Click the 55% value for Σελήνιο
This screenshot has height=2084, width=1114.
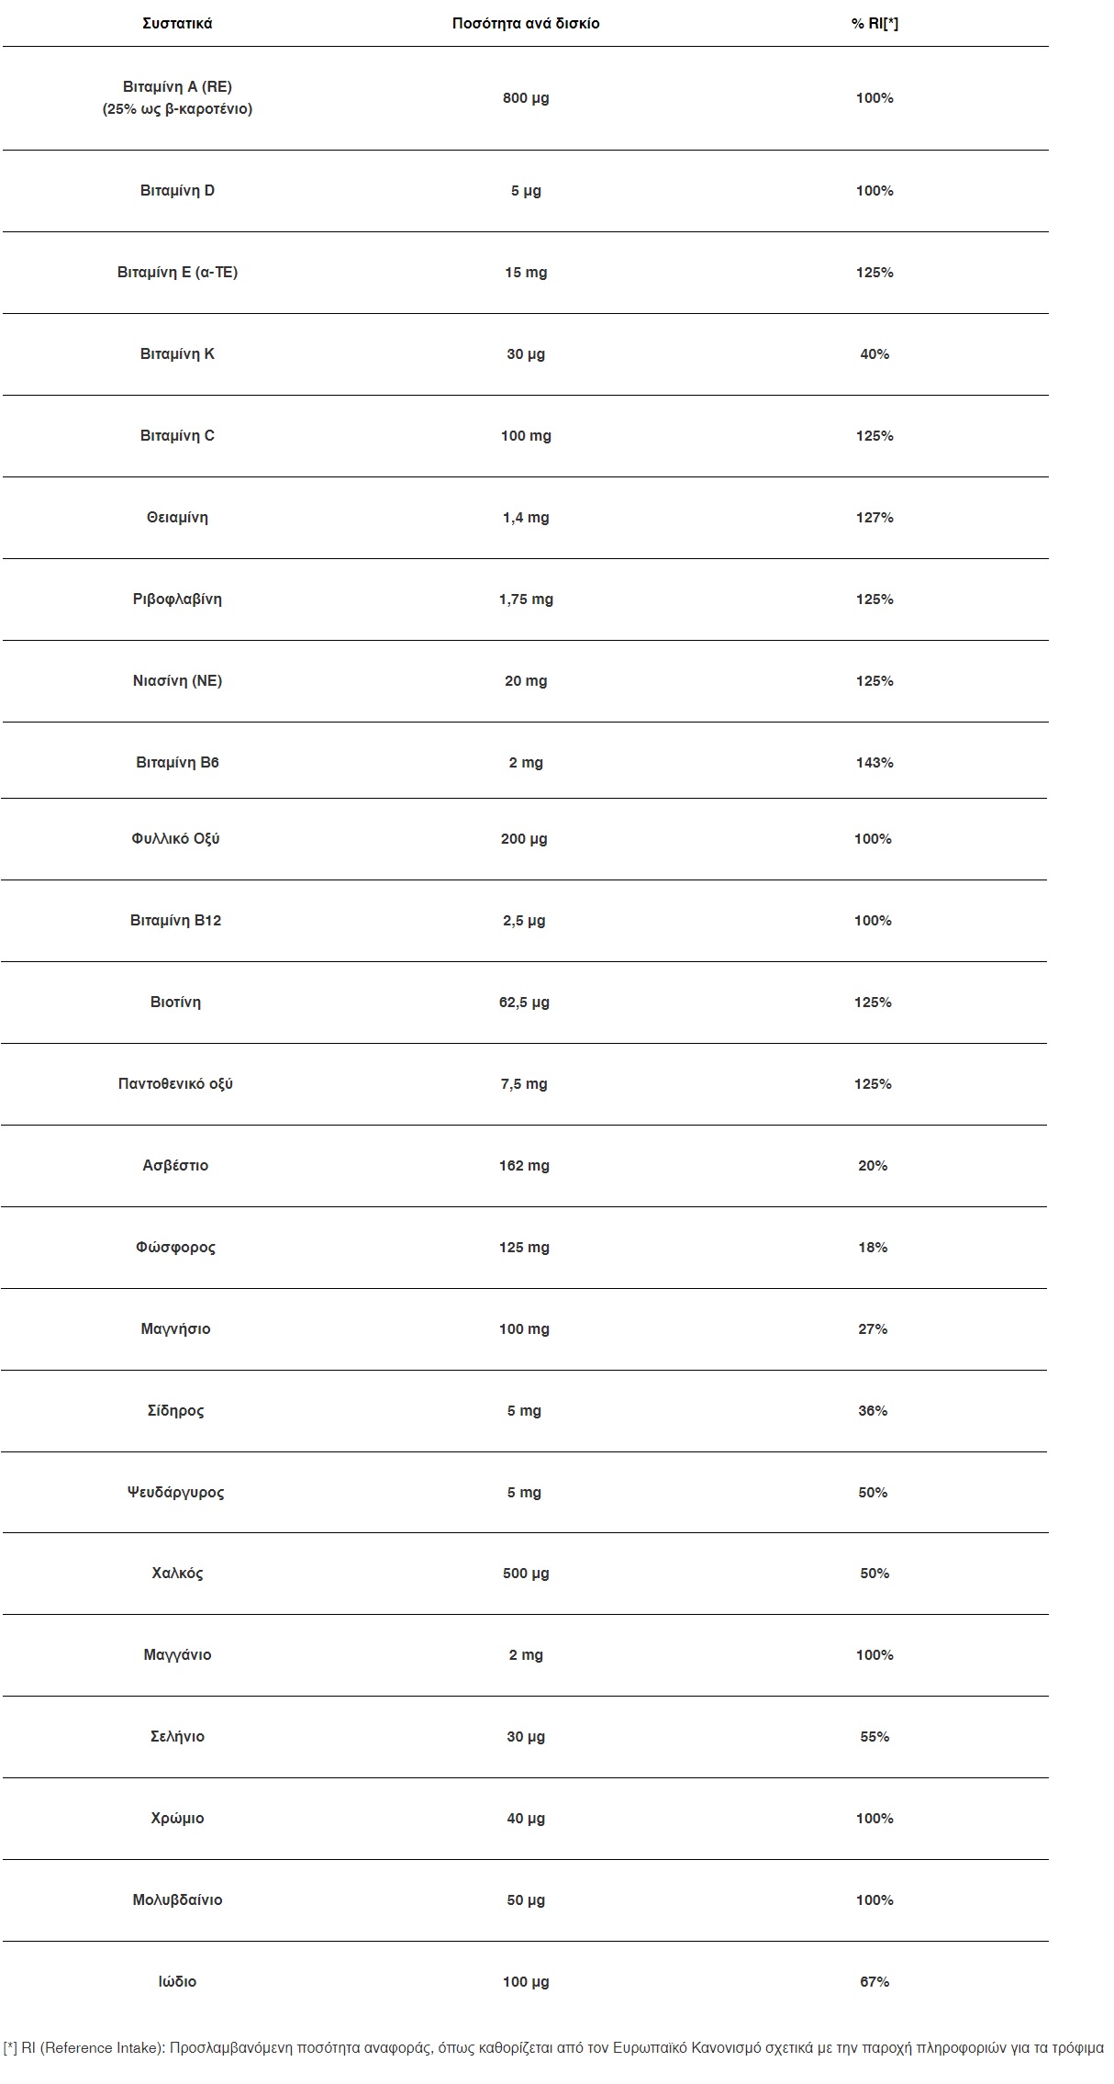pyautogui.click(x=874, y=1737)
